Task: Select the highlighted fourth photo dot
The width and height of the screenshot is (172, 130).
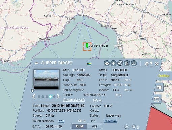Action: pyautogui.click(x=50, y=97)
